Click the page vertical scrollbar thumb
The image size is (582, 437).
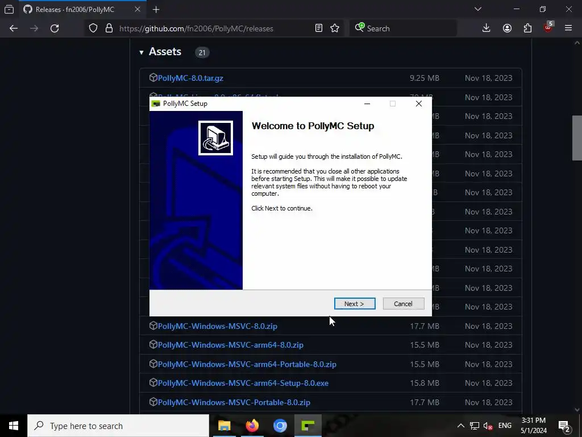pos(577,138)
